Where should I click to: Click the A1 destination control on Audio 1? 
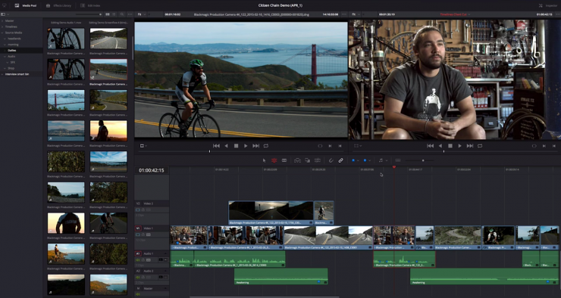(x=138, y=253)
